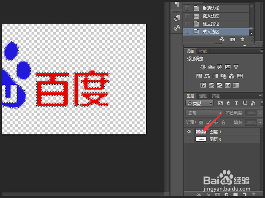This screenshot has height=198, width=265.
Task: Create a new layer group
Action: point(236,194)
